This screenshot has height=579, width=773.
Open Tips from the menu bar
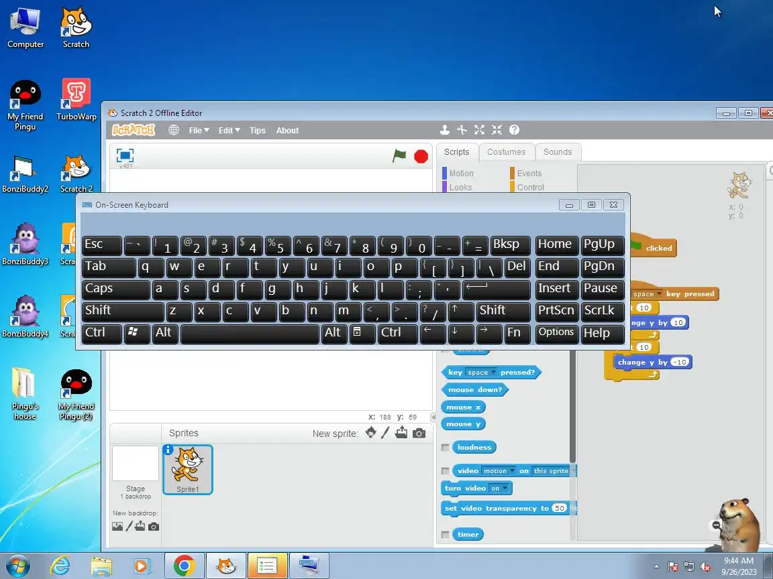click(258, 131)
